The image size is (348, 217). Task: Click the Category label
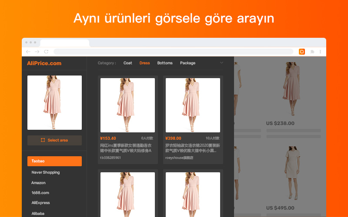click(107, 63)
